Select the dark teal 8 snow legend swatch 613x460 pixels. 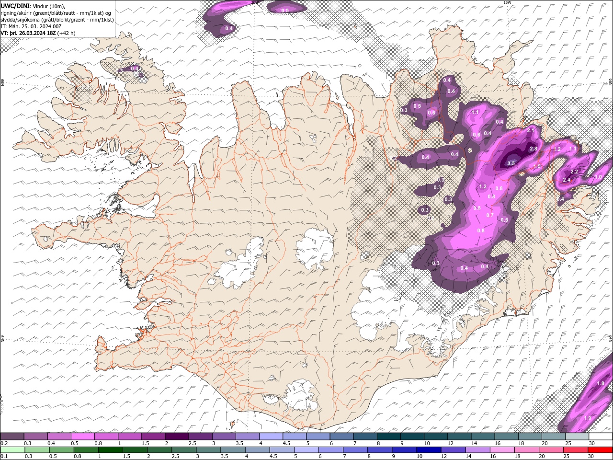389,436
